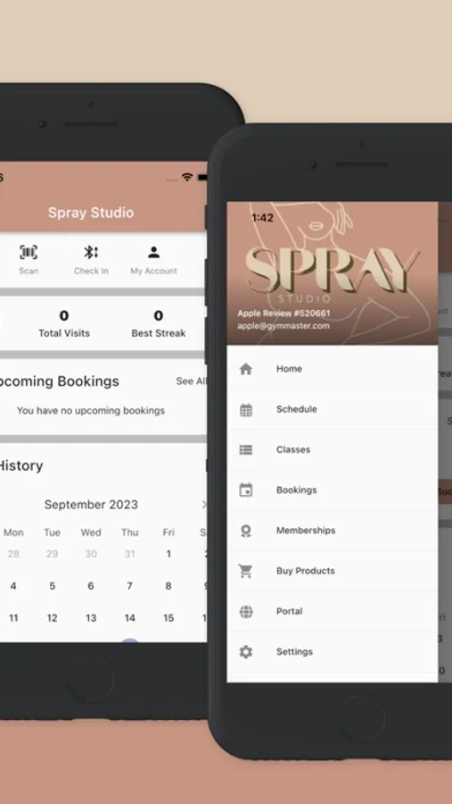Tap the Memberships ribbon badge icon

pos(246,531)
